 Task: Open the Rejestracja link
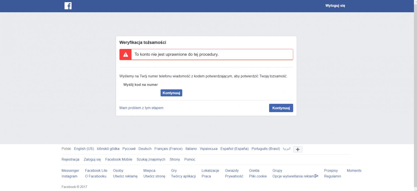pos(70,159)
